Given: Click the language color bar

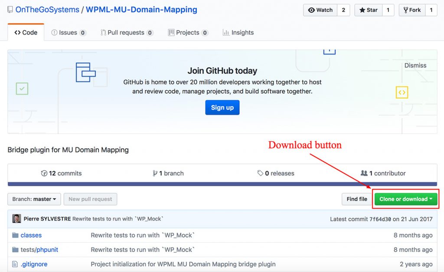Looking at the screenshot, I should (x=222, y=184).
